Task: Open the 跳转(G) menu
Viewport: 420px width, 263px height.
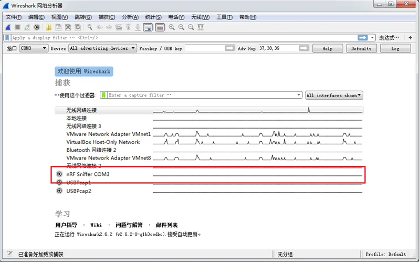Action: coord(83,17)
